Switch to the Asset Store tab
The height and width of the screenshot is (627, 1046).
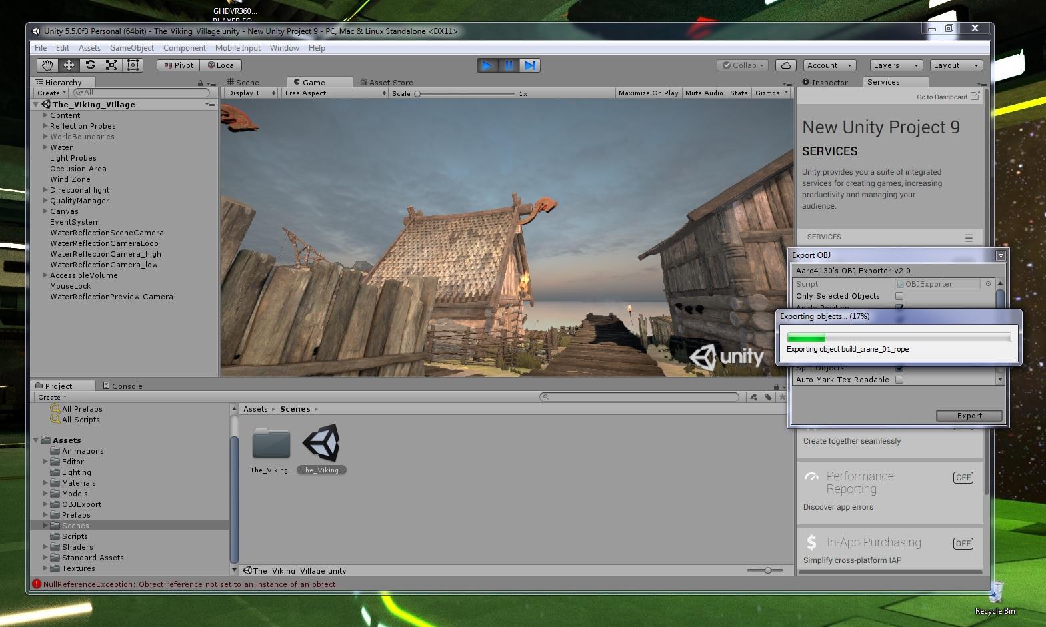(x=387, y=83)
